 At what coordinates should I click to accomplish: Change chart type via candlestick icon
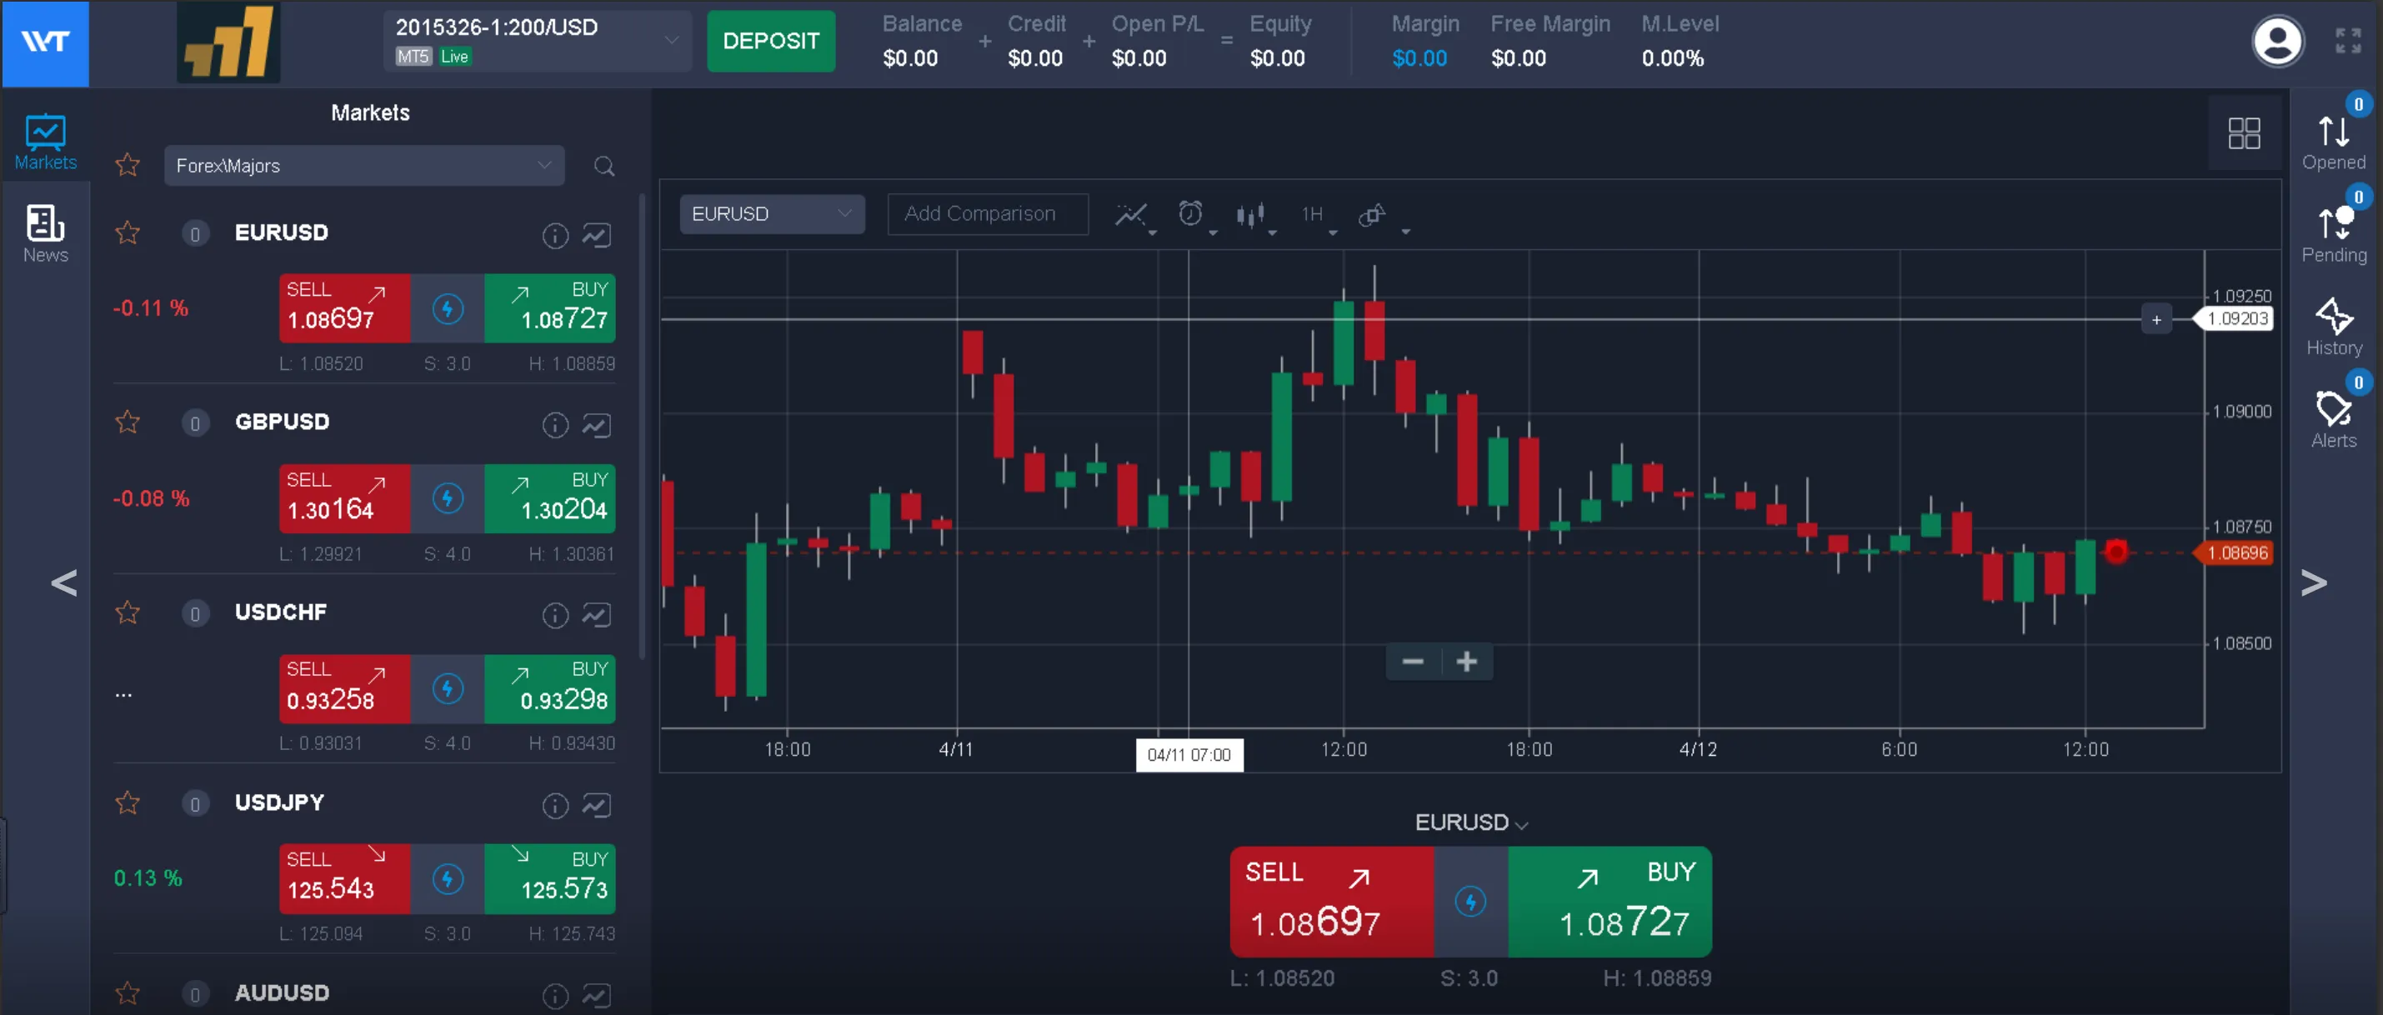(x=1254, y=217)
